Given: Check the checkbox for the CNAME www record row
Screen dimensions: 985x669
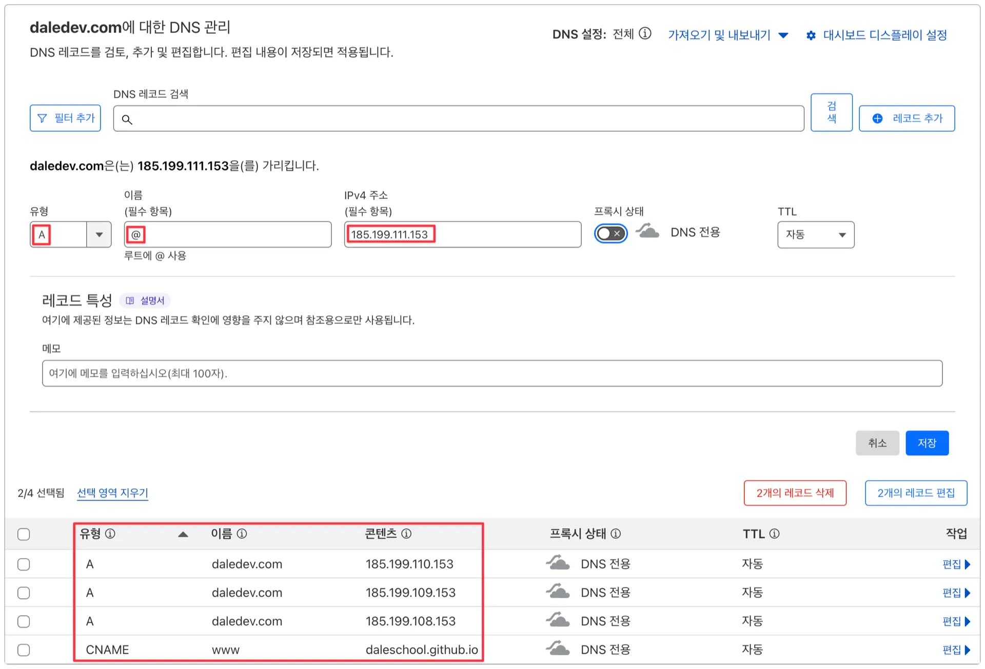Looking at the screenshot, I should coord(24,649).
